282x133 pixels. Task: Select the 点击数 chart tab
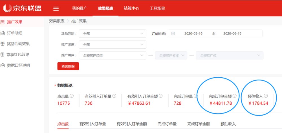click(63, 124)
